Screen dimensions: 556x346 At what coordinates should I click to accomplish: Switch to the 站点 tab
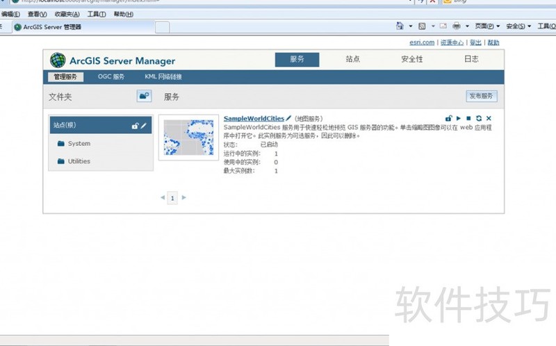click(x=353, y=59)
